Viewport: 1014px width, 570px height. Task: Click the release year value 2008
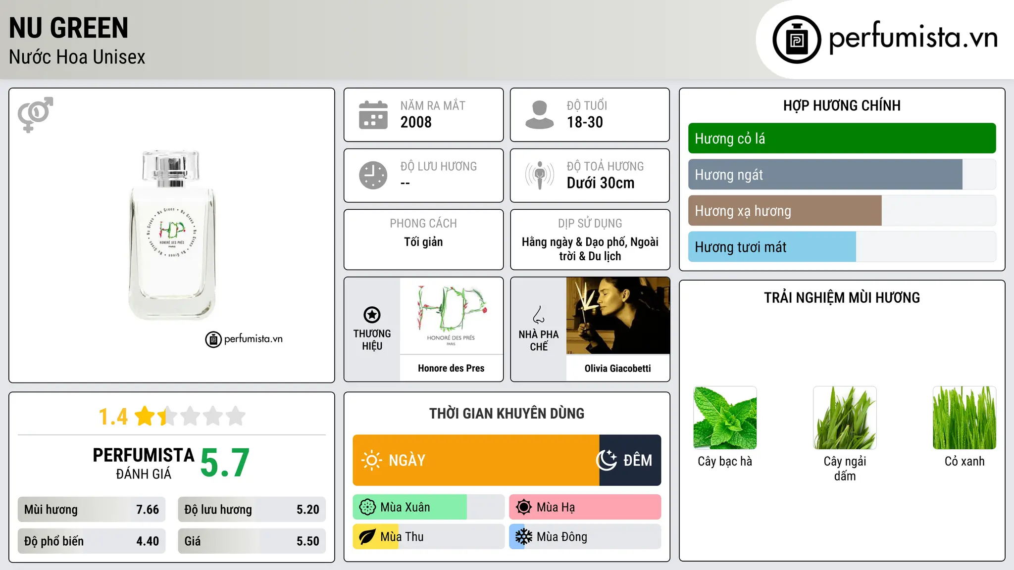point(416,122)
